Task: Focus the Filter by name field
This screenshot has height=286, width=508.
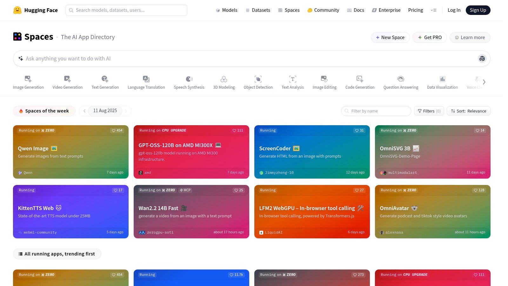Action: [376, 111]
